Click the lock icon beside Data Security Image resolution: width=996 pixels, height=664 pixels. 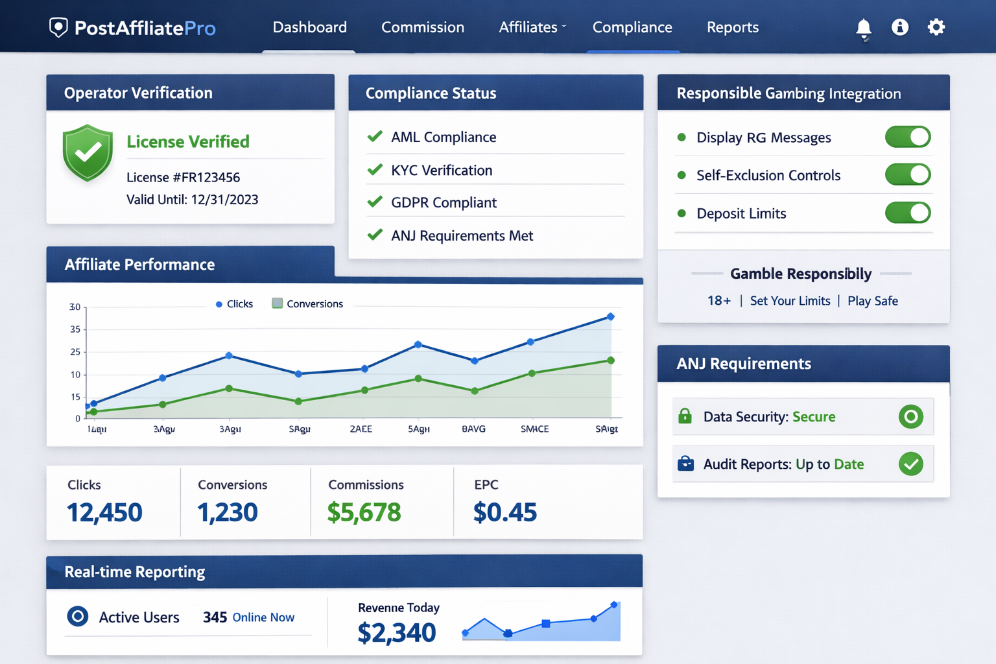tap(685, 416)
